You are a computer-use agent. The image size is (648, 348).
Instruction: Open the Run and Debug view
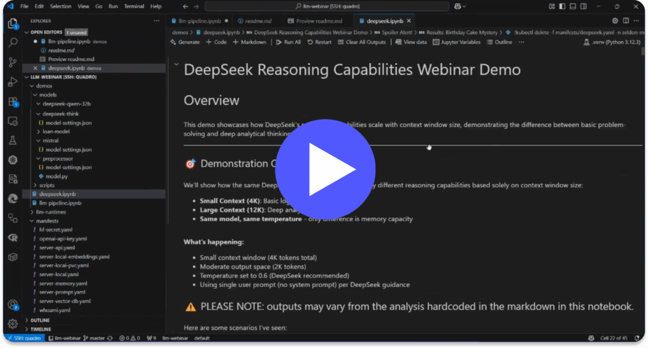(x=13, y=81)
